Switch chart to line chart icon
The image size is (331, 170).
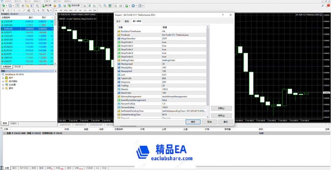tap(94, 6)
